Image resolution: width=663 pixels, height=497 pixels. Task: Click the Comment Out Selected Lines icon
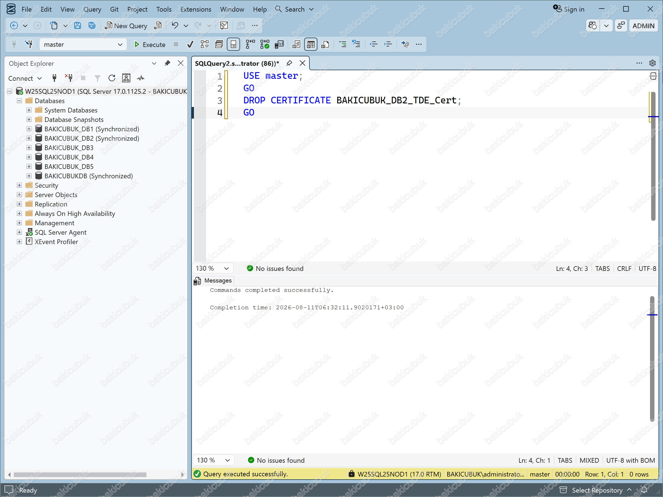point(342,45)
